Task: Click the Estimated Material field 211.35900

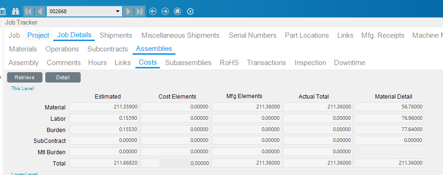Action: [x=104, y=107]
